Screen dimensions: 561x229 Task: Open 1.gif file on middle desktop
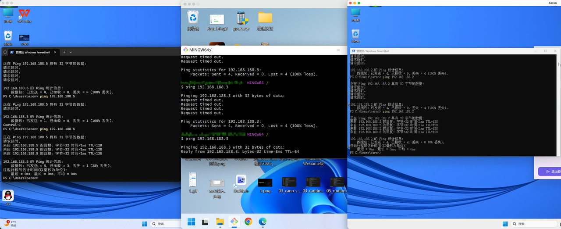(193, 183)
